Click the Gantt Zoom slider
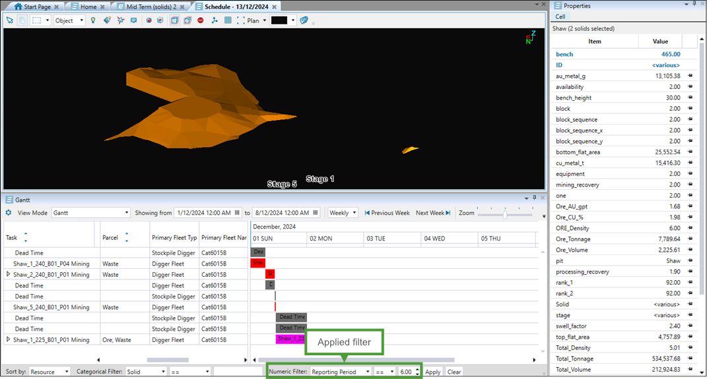The height and width of the screenshot is (379, 707). [505, 215]
